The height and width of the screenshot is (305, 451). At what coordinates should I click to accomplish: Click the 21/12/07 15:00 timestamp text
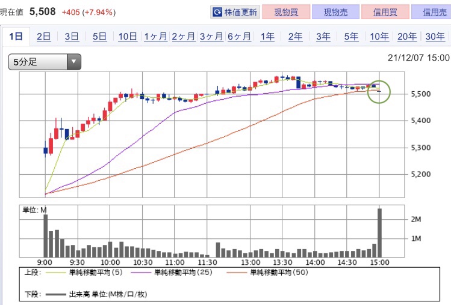418,58
